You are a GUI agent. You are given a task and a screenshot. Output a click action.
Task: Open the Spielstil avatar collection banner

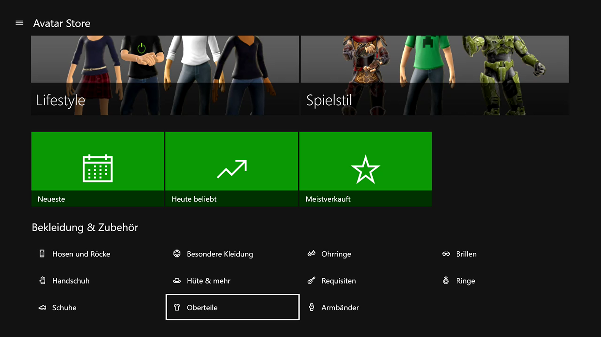[434, 75]
